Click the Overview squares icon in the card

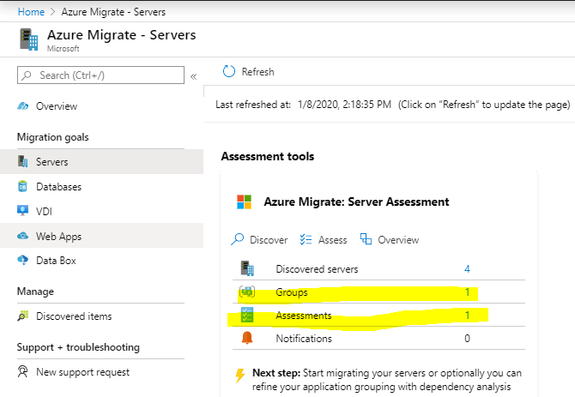click(366, 238)
